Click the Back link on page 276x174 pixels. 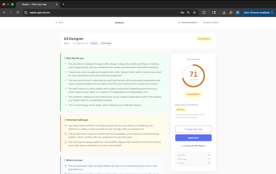pos(59,22)
